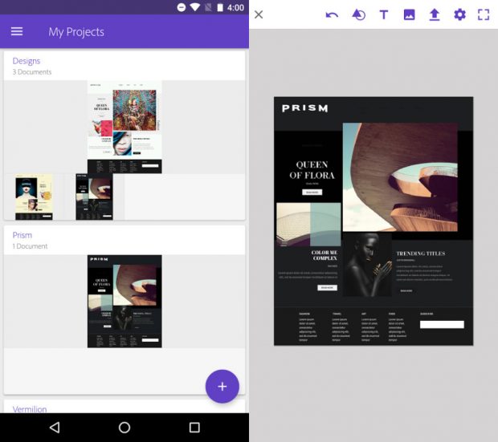498x442 pixels.
Task: Tap the Wi-Fi status bar icon
Action: coord(195,7)
